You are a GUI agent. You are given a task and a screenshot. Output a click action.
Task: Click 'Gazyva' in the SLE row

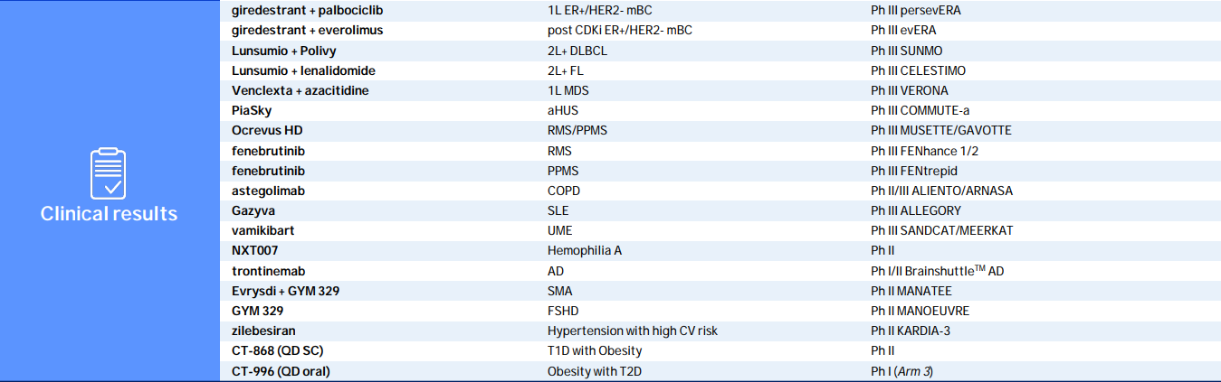coord(253,210)
